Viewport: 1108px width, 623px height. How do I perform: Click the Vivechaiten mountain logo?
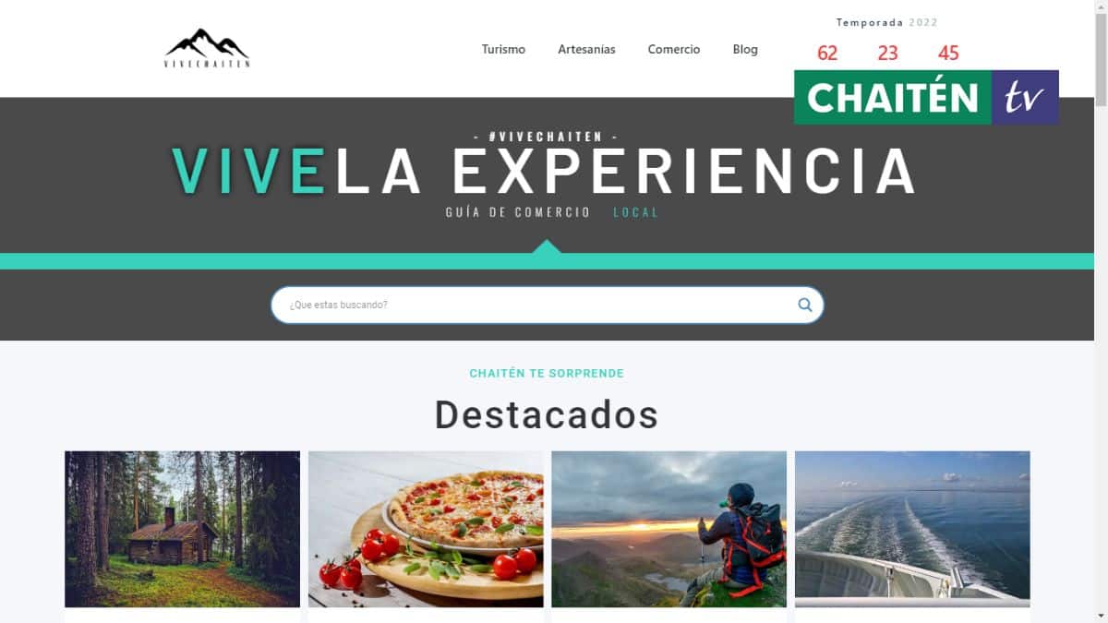click(x=207, y=49)
